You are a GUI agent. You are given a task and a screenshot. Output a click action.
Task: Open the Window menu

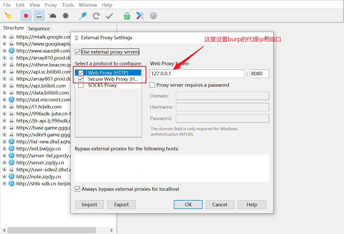(x=88, y=5)
